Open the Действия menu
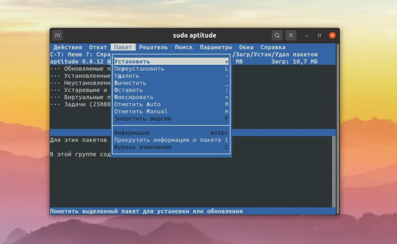 point(69,47)
